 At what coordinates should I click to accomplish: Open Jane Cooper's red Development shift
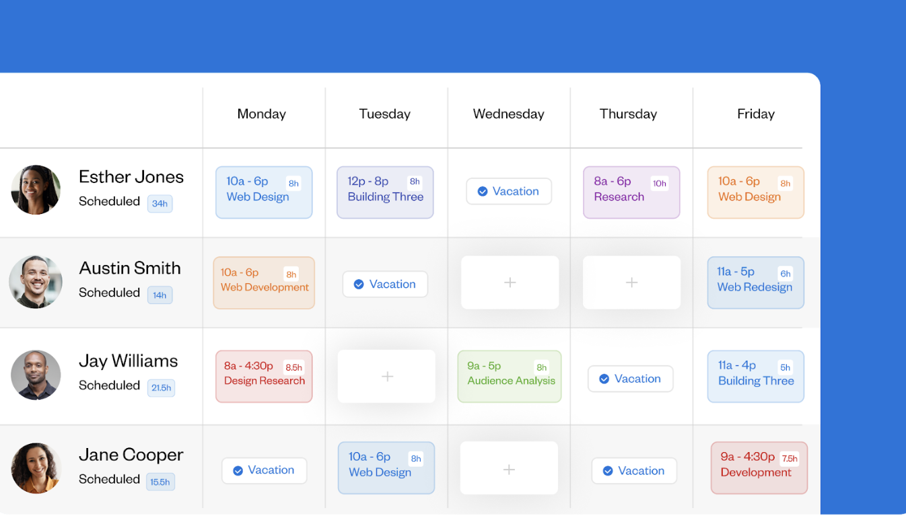(759, 468)
